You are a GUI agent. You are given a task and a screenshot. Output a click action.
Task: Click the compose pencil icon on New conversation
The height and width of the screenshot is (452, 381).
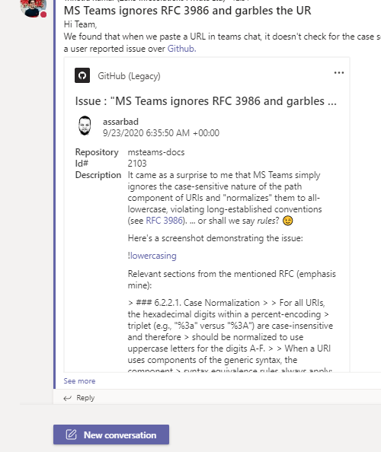click(72, 434)
